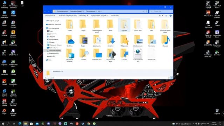Show hidden tray icons via chevron
Viewport: 224px width, 126px height.
click(x=193, y=124)
